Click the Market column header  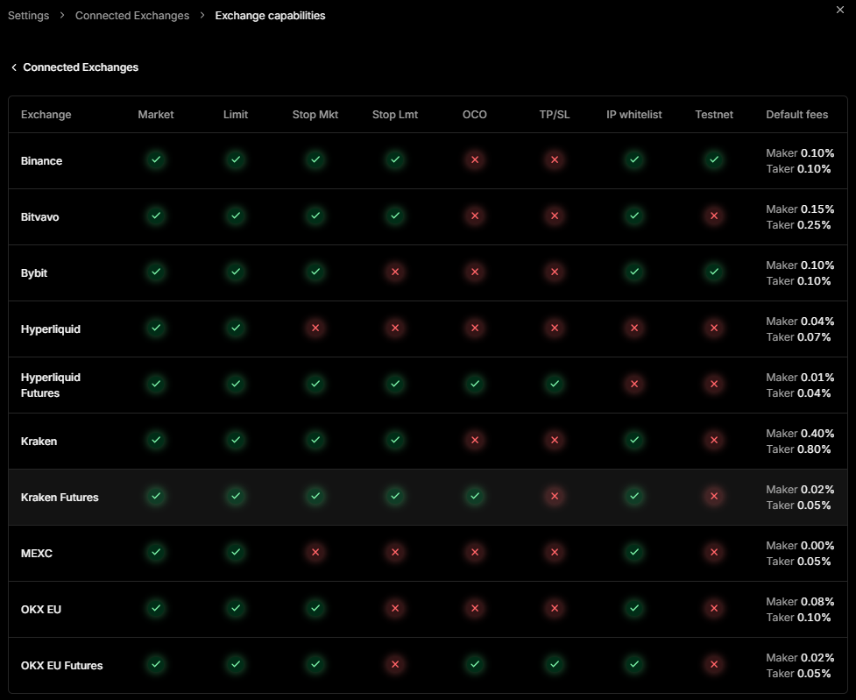click(x=156, y=115)
